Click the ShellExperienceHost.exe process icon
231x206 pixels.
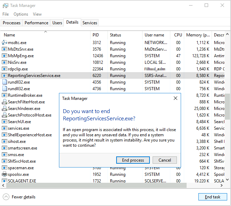tap(5, 135)
